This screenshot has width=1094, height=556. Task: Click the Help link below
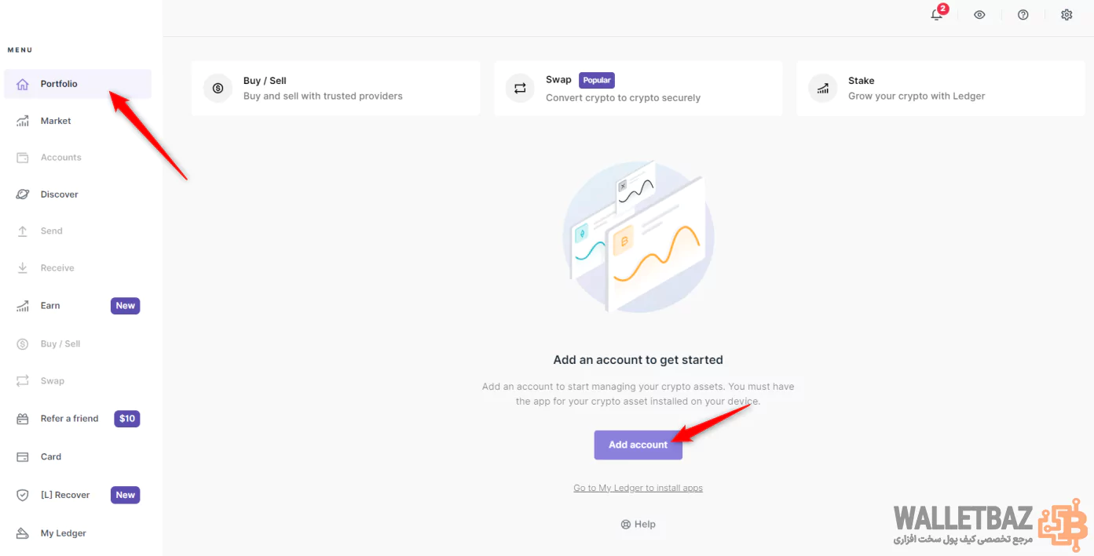click(x=638, y=525)
